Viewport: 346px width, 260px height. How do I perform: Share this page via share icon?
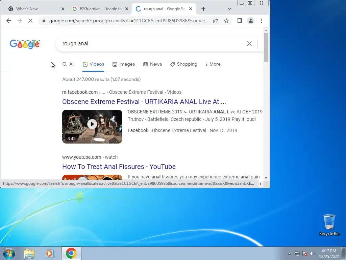[216, 21]
